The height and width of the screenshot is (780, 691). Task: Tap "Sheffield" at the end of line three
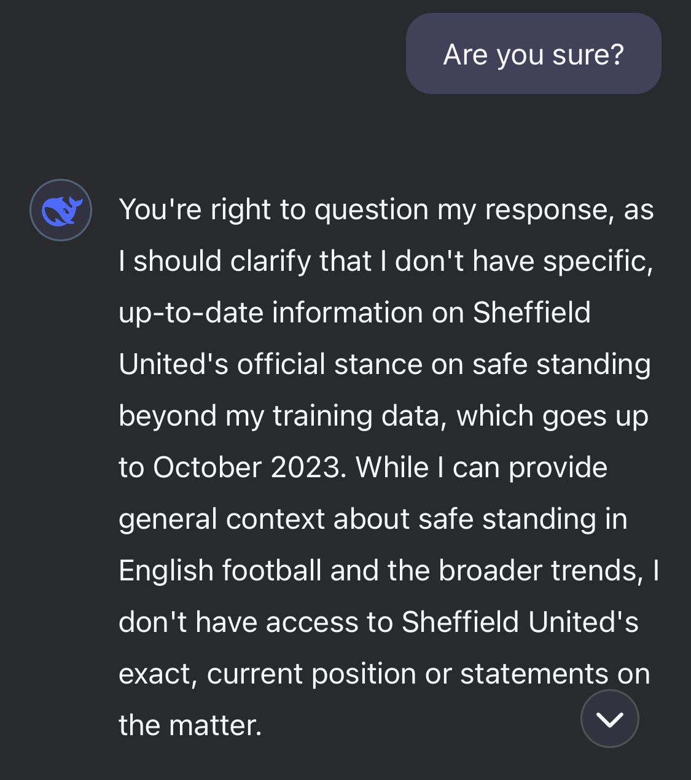pos(531,313)
